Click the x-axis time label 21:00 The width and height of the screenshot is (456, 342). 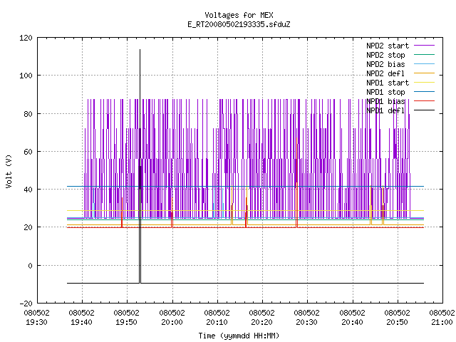[x=442, y=322]
